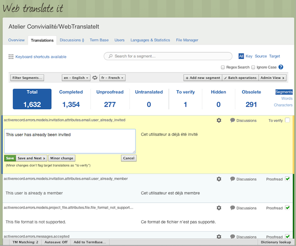This screenshot has height=246, width=296.
Task: Toggle Autosave: Off in bottom bar
Action: (x=56, y=242)
